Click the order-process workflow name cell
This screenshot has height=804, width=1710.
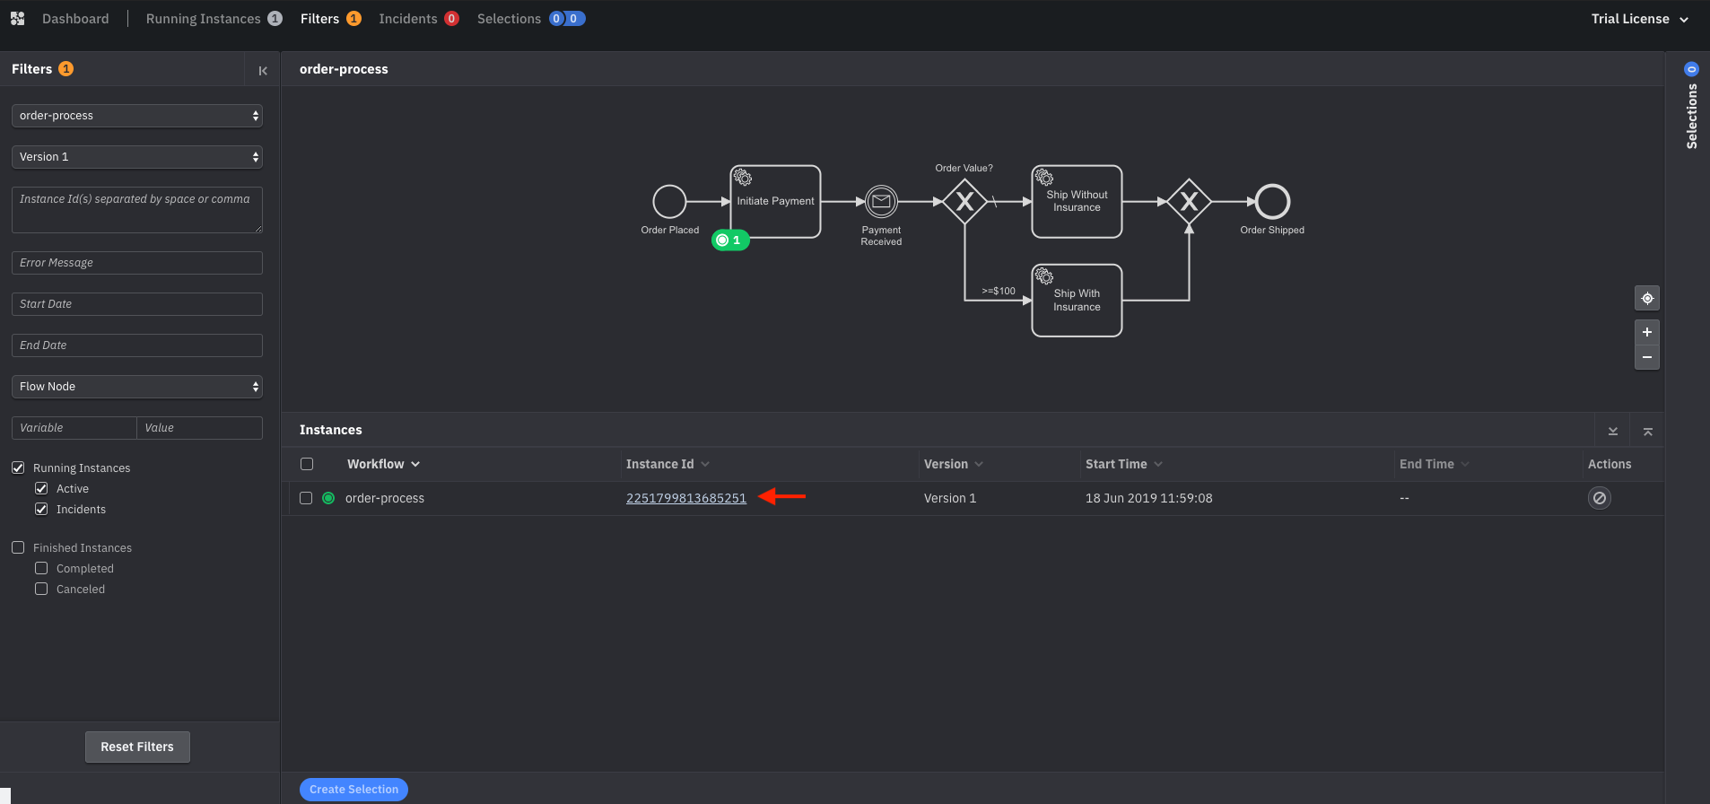385,498
